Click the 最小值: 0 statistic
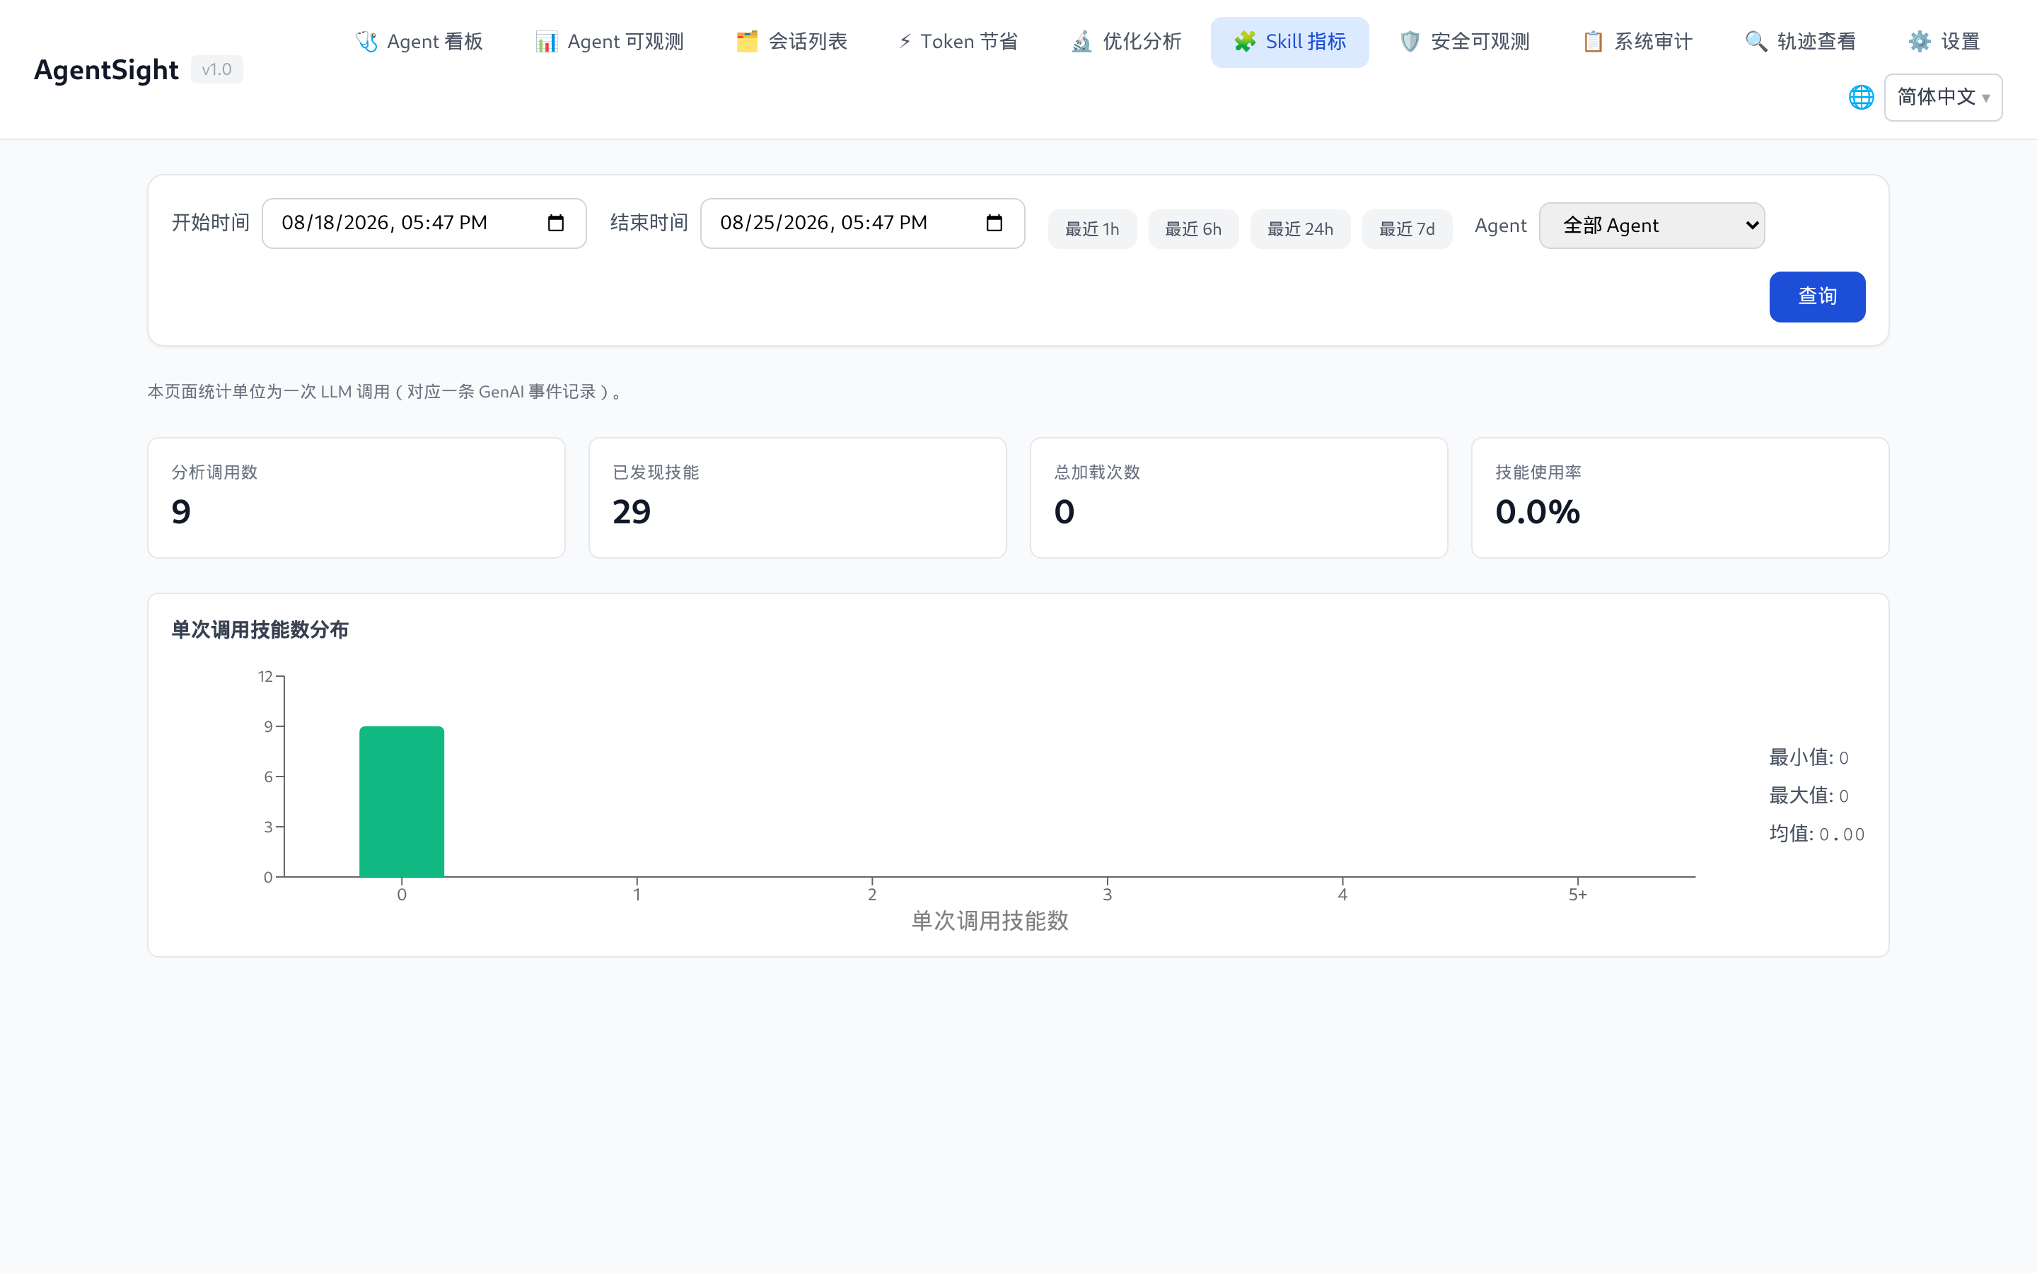Screen dimensions: 2037x1273 click(x=1808, y=757)
